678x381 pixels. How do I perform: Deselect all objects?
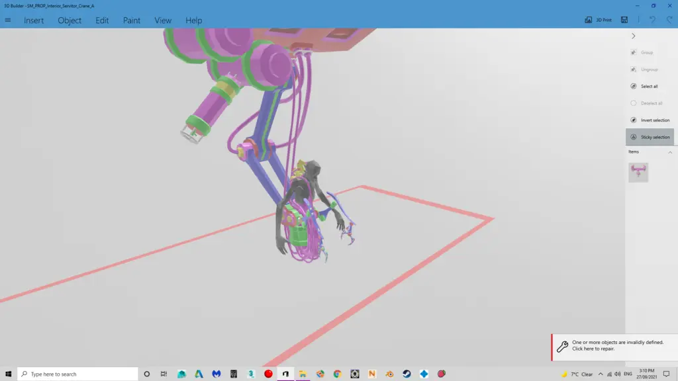(x=645, y=103)
